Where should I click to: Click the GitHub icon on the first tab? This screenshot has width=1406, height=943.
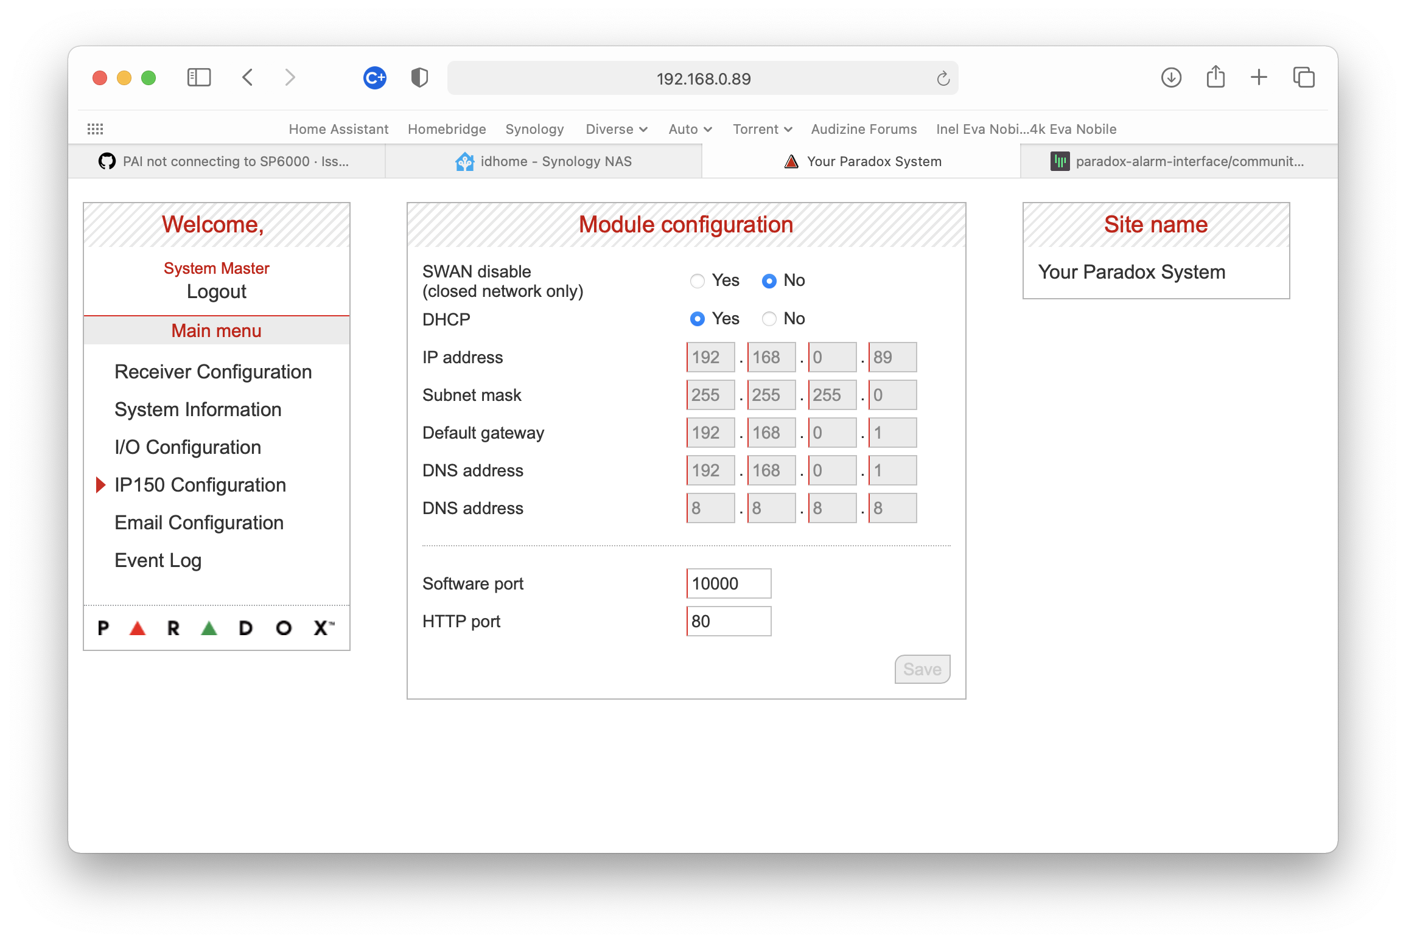[x=107, y=161]
